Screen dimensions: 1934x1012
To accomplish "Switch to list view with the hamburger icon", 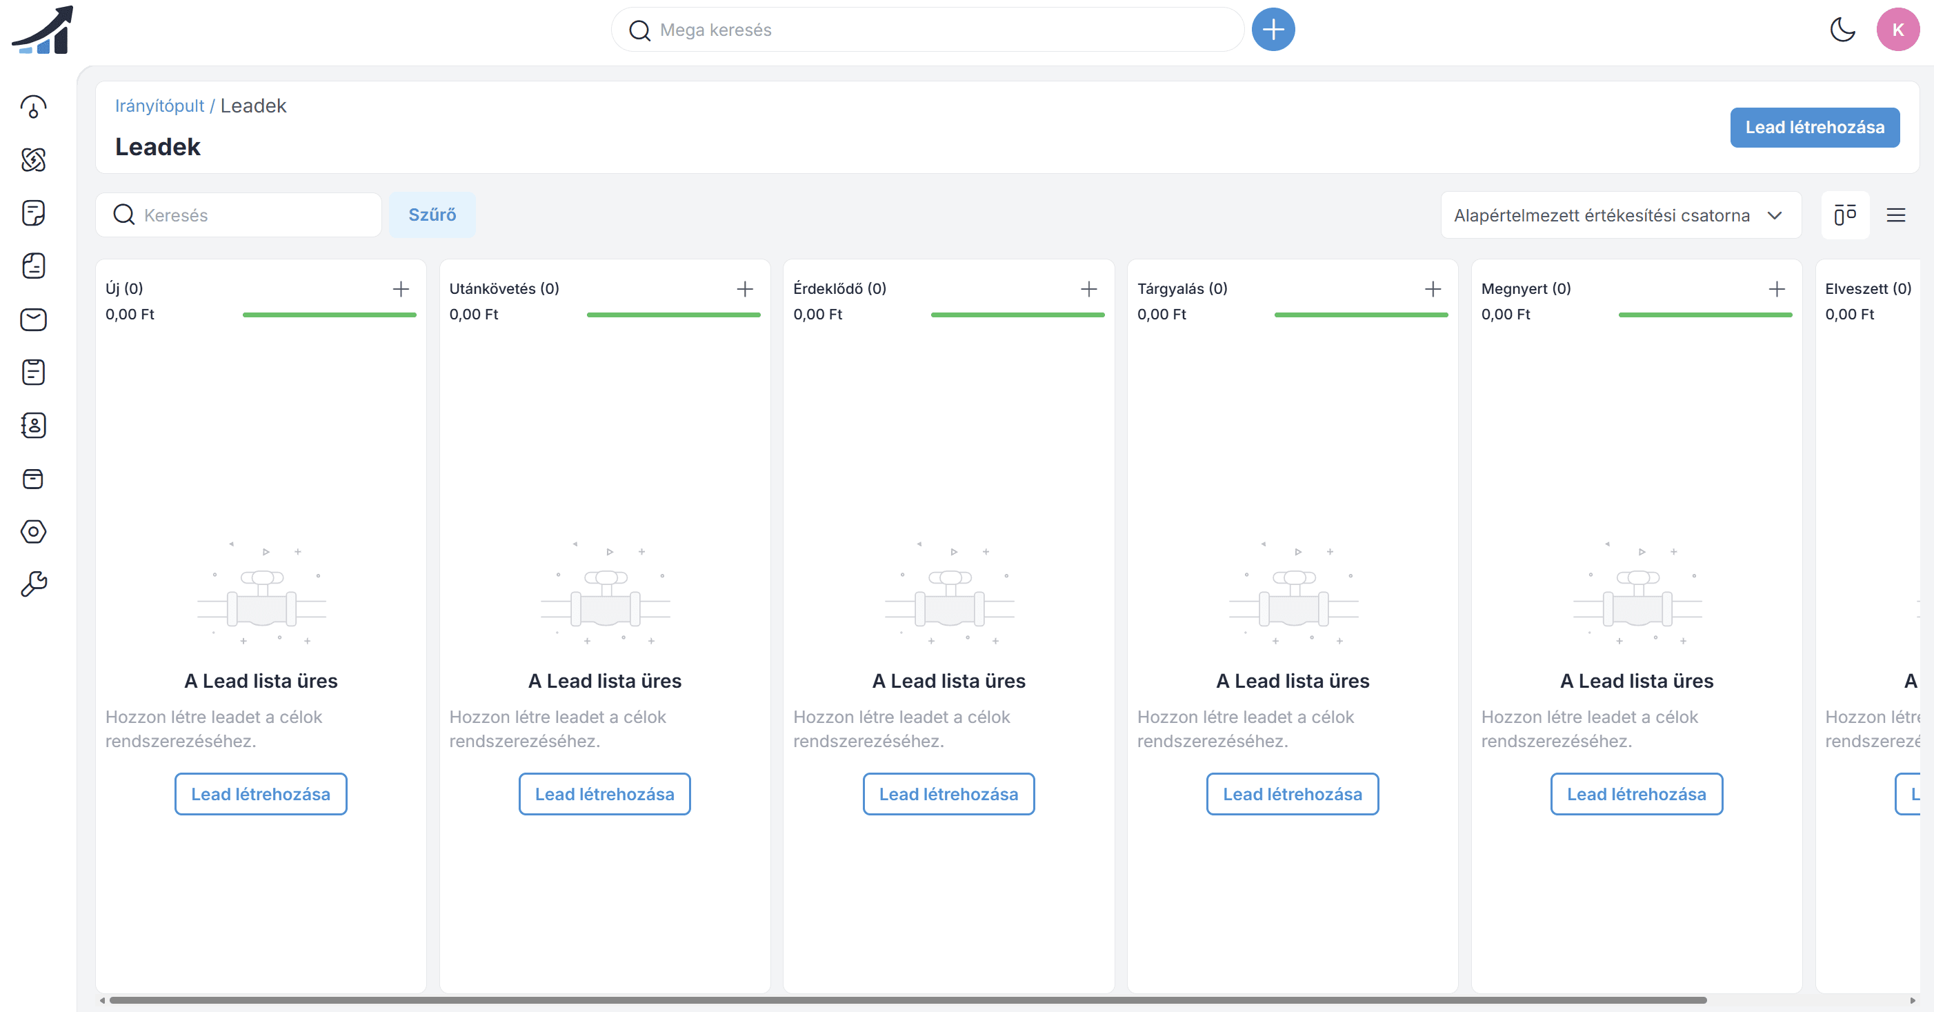I will click(x=1895, y=215).
